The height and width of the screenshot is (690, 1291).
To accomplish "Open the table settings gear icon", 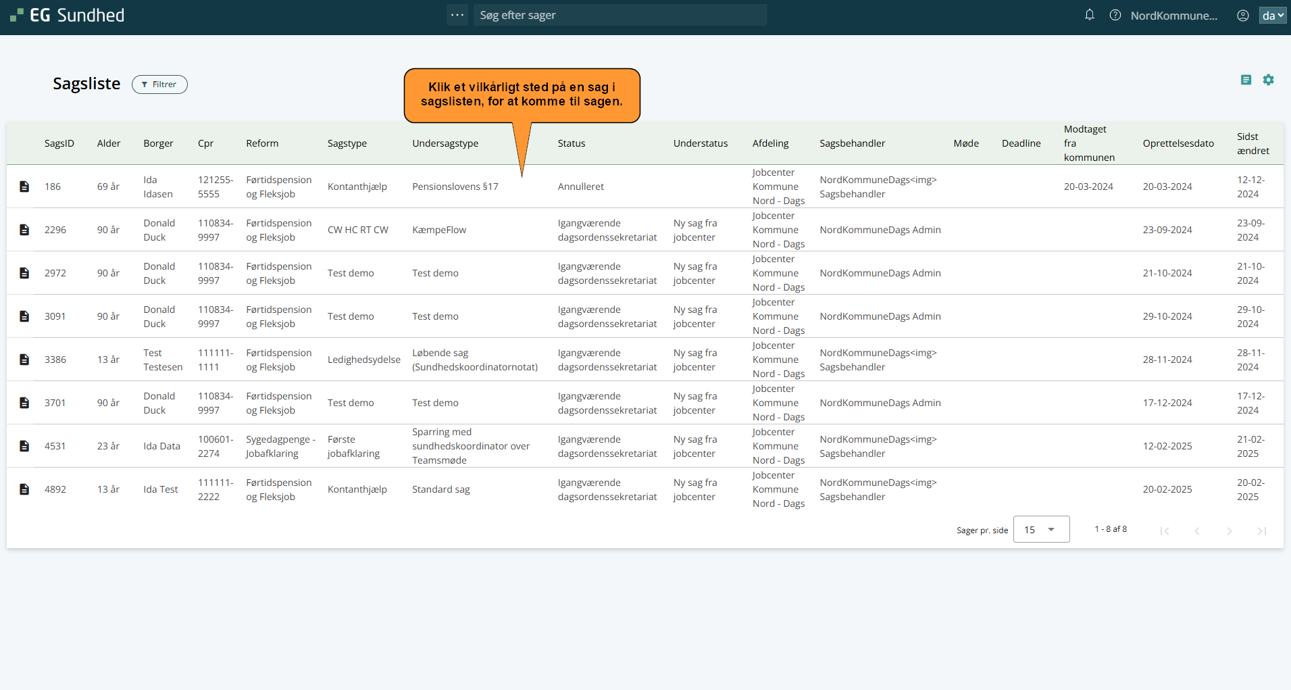I will 1269,80.
